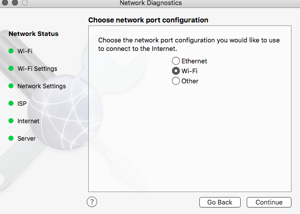
Task: Click the Network Diagnostics window title bar
Action: click(150, 3)
